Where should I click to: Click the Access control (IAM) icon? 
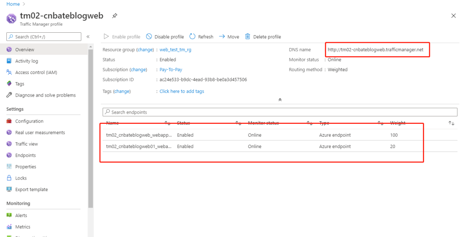[9, 72]
